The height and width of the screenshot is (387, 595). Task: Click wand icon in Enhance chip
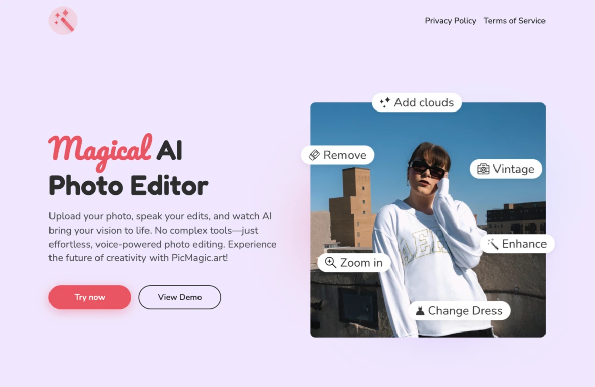(x=492, y=244)
